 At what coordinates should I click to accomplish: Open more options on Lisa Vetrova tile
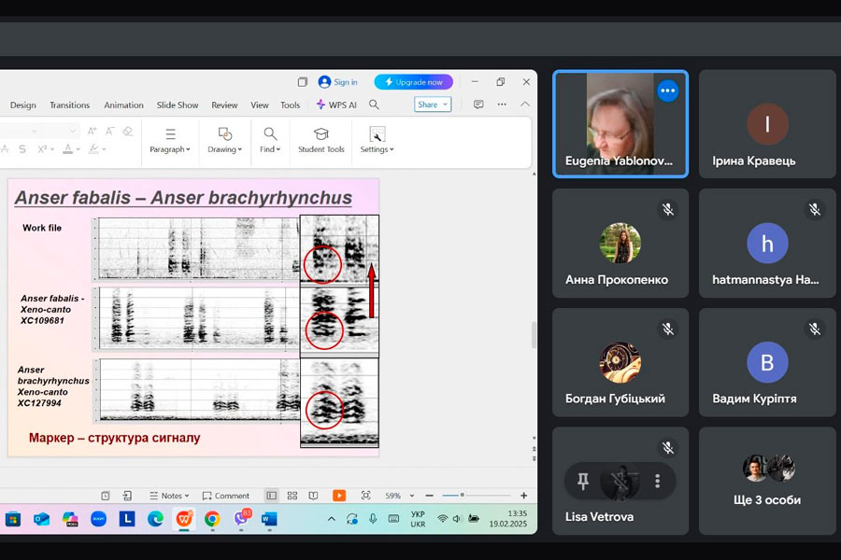pos(657,481)
